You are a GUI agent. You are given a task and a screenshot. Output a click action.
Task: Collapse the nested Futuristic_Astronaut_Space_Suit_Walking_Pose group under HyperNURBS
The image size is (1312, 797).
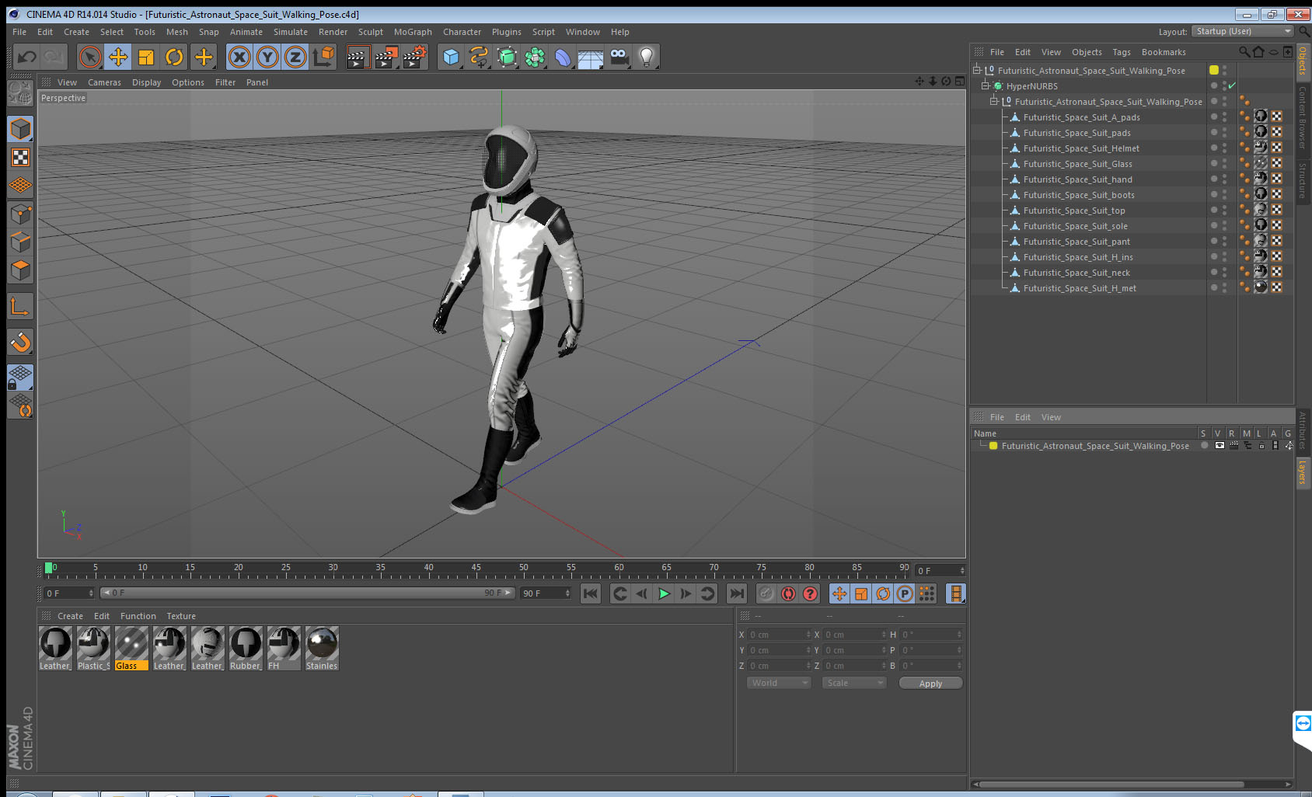(994, 101)
